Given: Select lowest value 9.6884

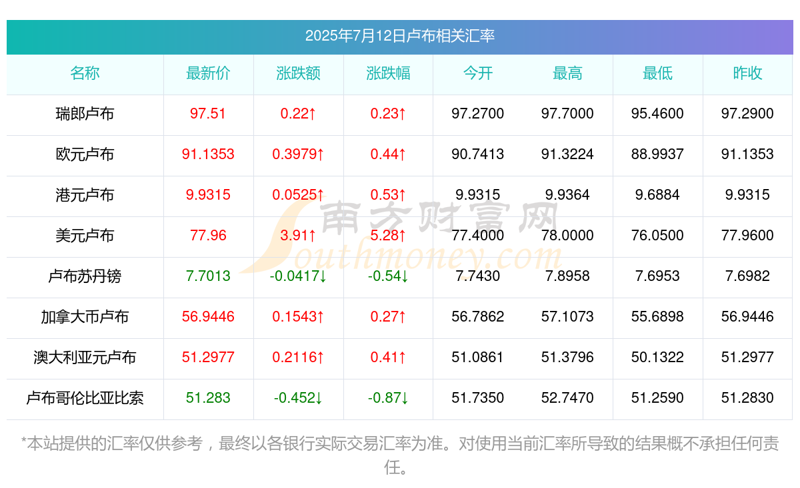Looking at the screenshot, I should pyautogui.click(x=657, y=195).
